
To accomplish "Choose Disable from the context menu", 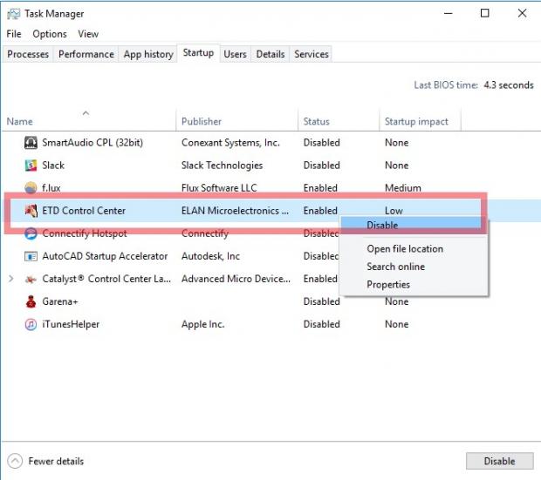I will [382, 226].
